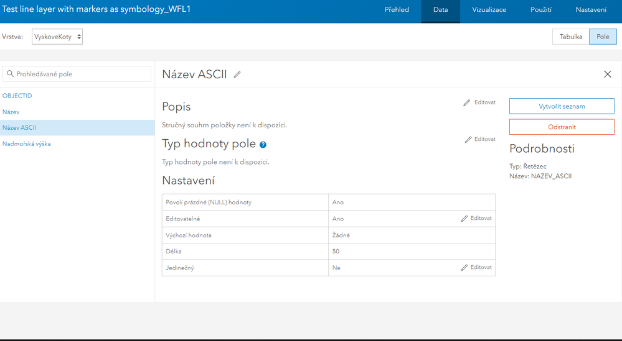622x341 pixels.
Task: Click the Prohledávané pole search box
Action: coord(81,74)
